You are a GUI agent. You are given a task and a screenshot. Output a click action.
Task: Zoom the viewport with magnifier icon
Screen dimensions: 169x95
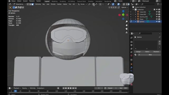(x=126, y=22)
